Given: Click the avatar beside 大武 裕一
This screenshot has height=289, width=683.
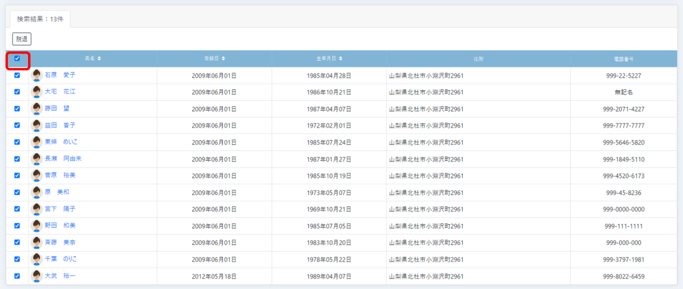Looking at the screenshot, I should [37, 276].
